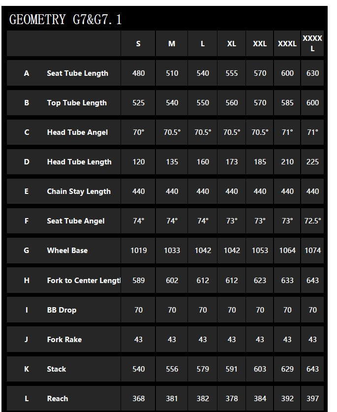Select the Wheel Base row label
This screenshot has width=337, height=412.
click(67, 251)
